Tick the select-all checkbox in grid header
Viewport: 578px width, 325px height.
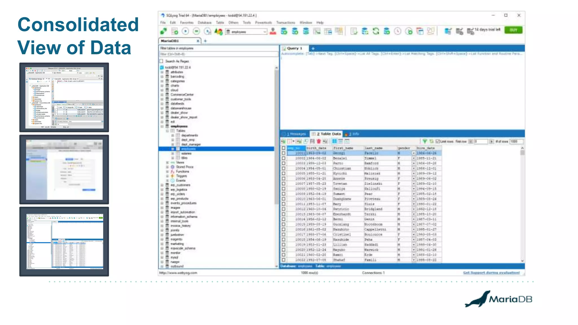[283, 148]
